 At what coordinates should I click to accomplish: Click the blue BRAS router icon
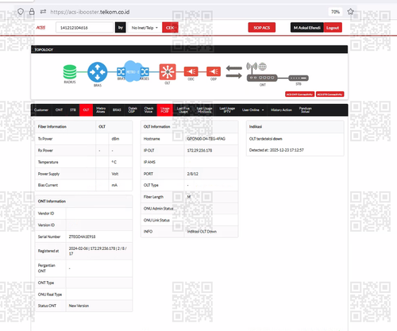coord(98,72)
